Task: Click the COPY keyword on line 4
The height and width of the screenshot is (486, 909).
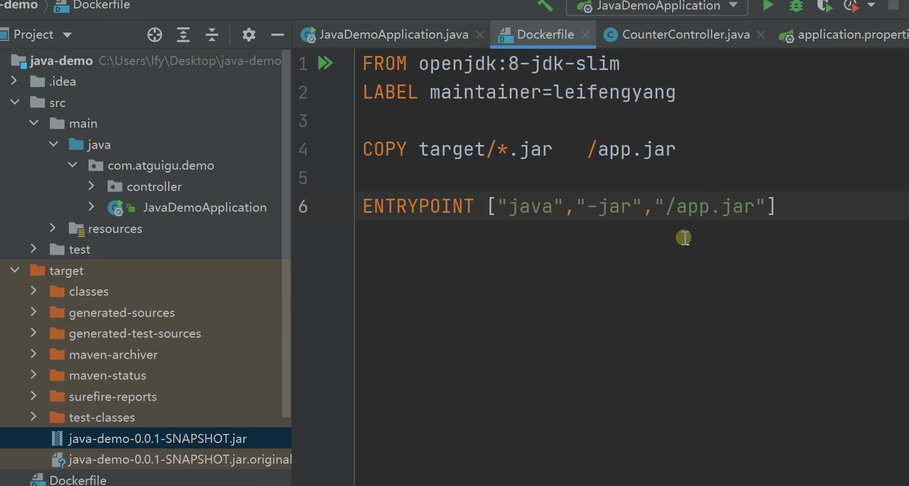Action: (385, 149)
